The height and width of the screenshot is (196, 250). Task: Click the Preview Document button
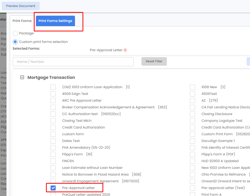(x=20, y=6)
